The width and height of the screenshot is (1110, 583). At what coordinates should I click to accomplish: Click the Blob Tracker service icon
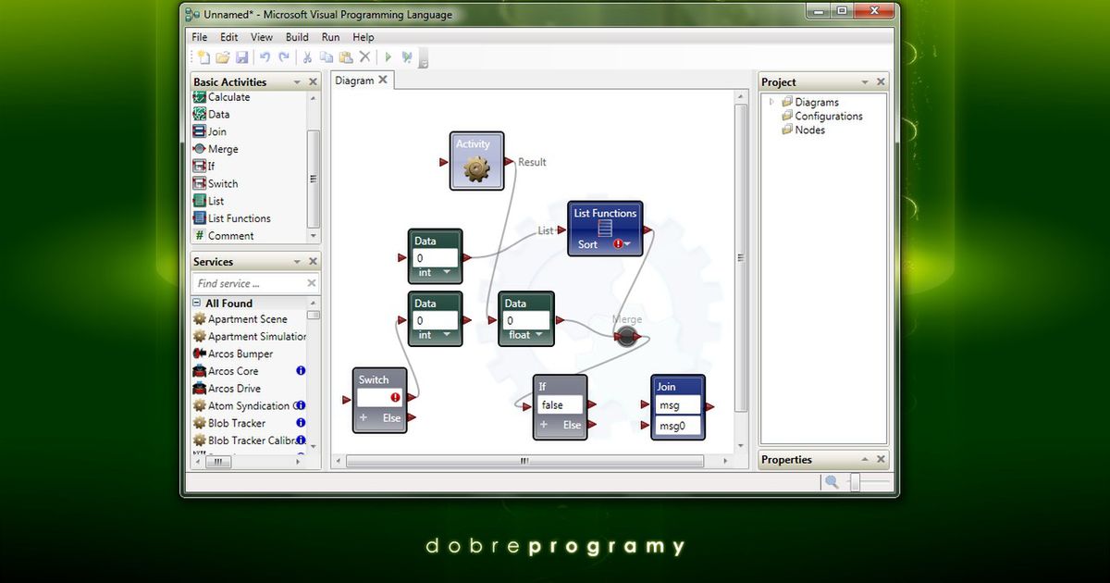[200, 423]
